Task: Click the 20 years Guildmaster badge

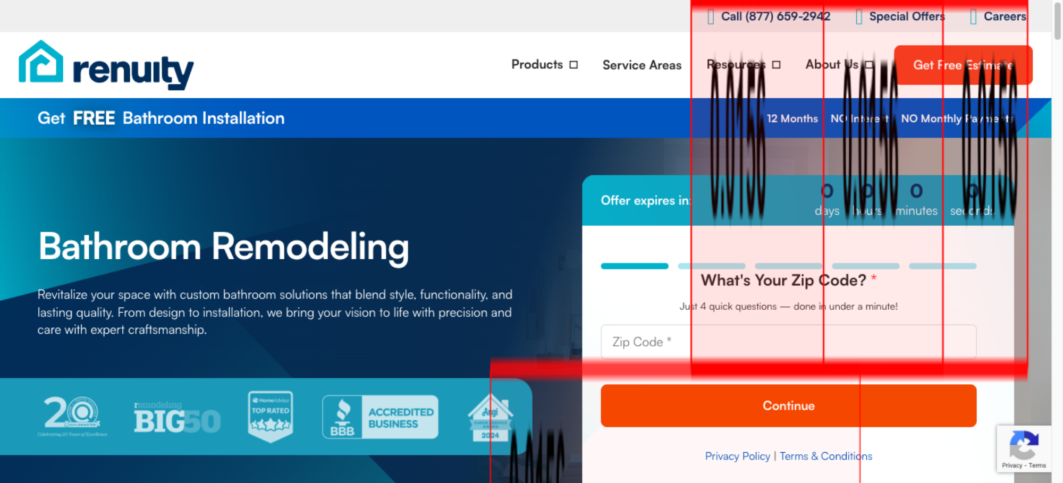Action: click(72, 416)
